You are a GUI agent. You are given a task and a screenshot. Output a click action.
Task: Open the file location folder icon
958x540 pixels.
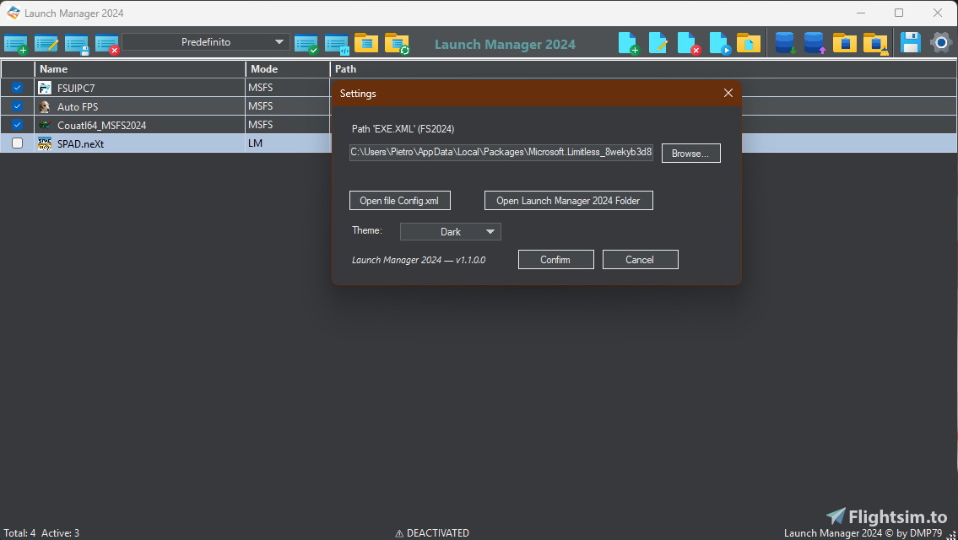[x=749, y=43]
